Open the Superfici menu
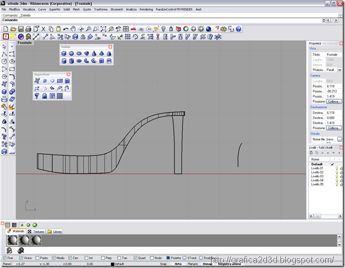345x268 pixels. 55,9
